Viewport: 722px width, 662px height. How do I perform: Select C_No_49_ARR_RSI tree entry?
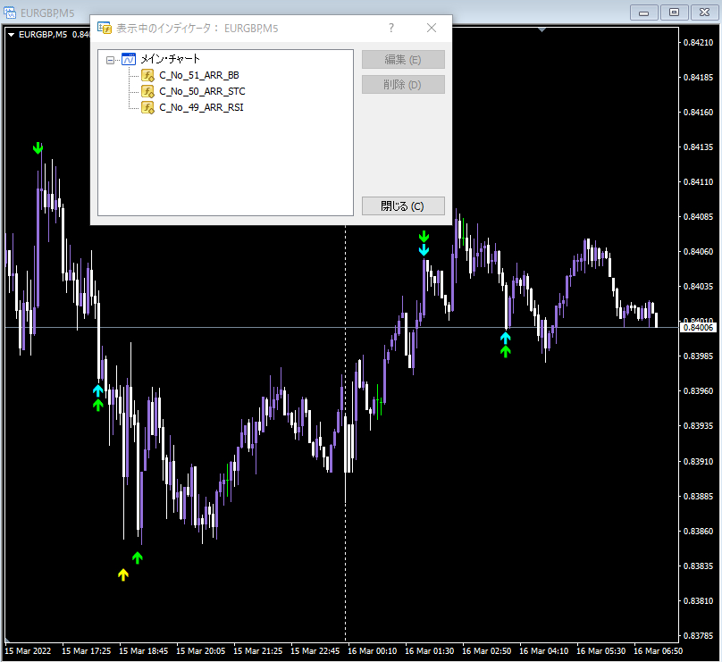pyautogui.click(x=201, y=108)
